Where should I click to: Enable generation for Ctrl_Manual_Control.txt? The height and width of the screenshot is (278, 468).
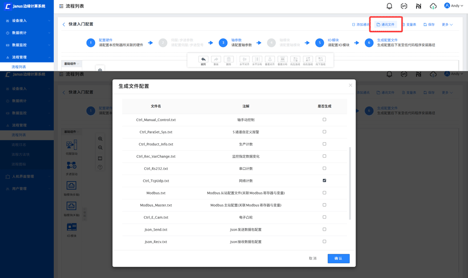tap(324, 120)
